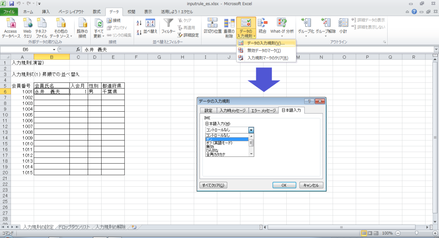Click the アウトライン dialog launcher
Screen dimensions: 439x238
384,42
